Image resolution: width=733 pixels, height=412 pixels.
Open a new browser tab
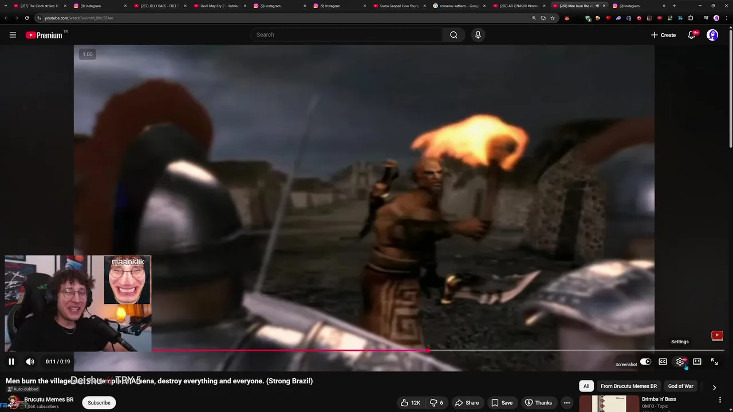click(x=674, y=6)
